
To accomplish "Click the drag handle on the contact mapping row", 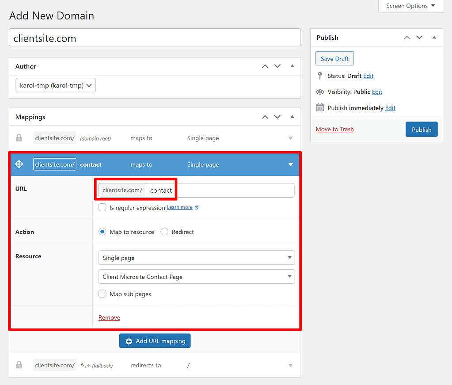I will click(19, 164).
